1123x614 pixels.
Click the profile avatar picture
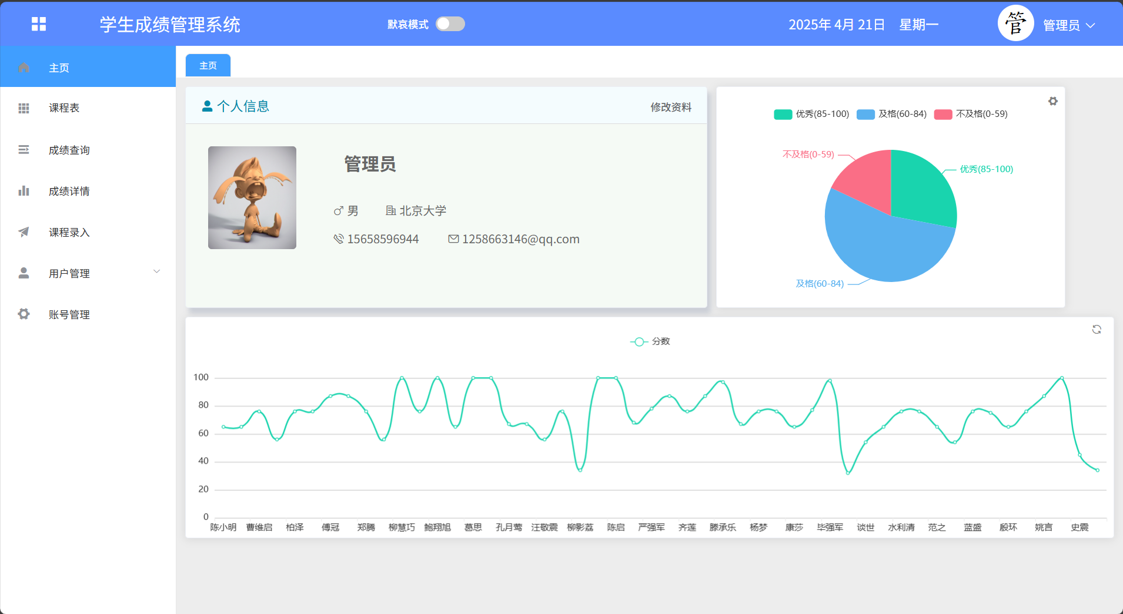click(252, 197)
